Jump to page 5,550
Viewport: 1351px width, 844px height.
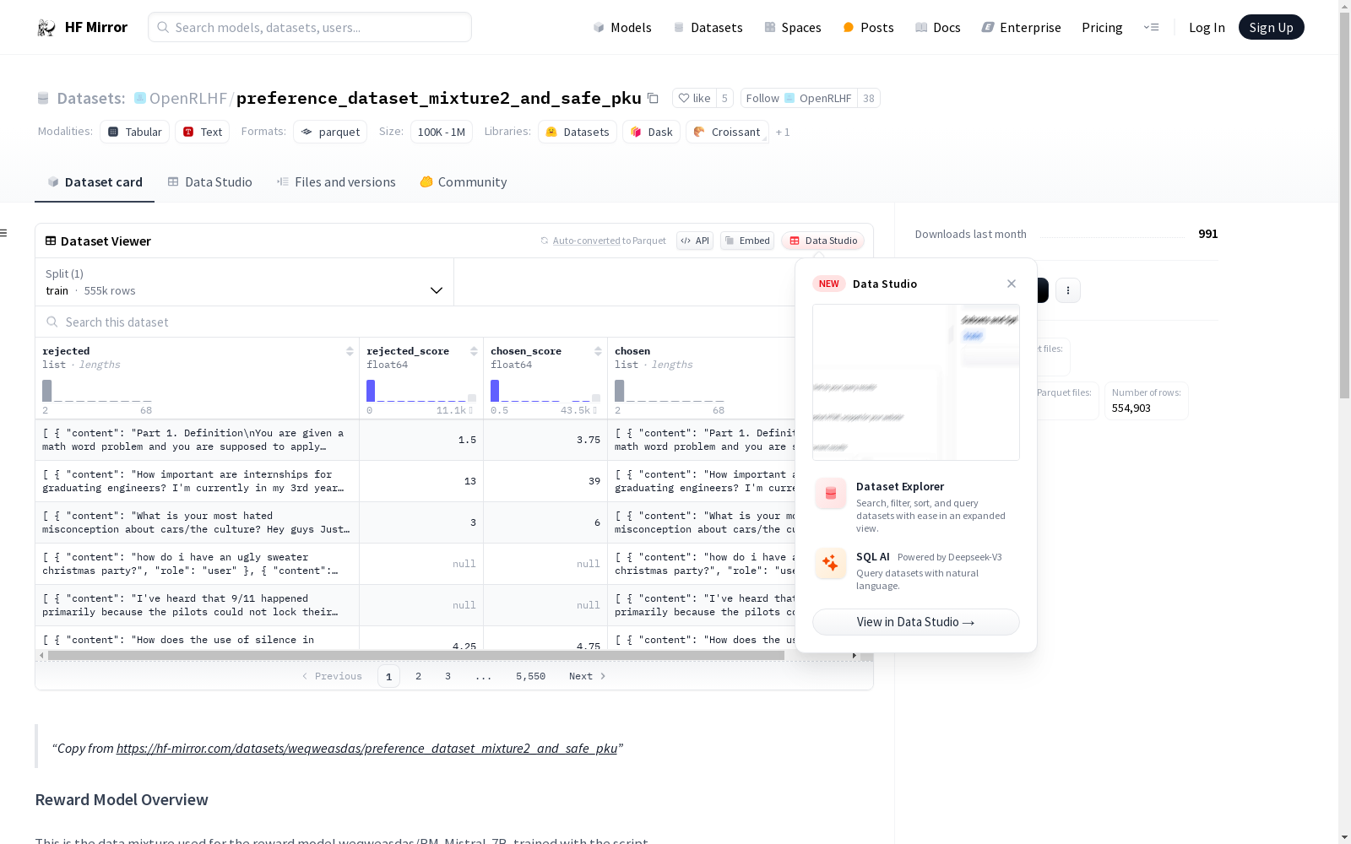pyautogui.click(x=530, y=676)
